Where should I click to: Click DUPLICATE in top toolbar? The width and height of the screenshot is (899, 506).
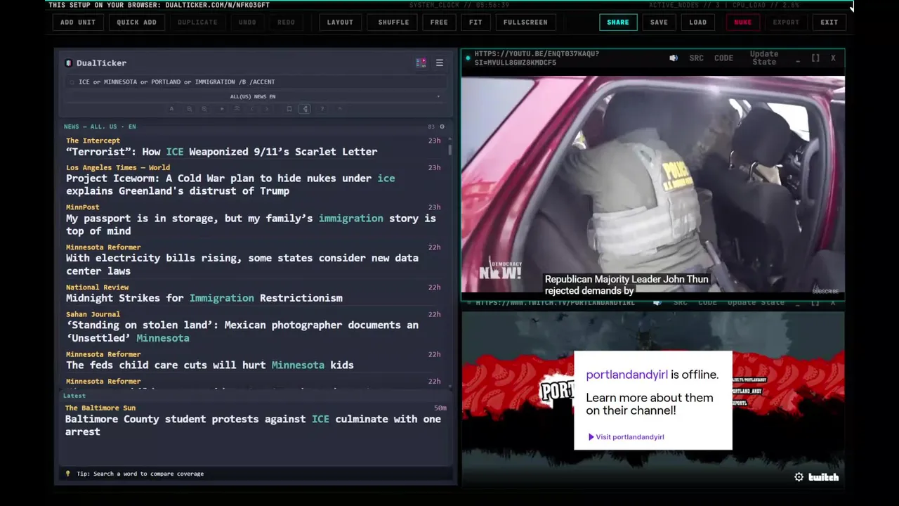[x=197, y=22]
